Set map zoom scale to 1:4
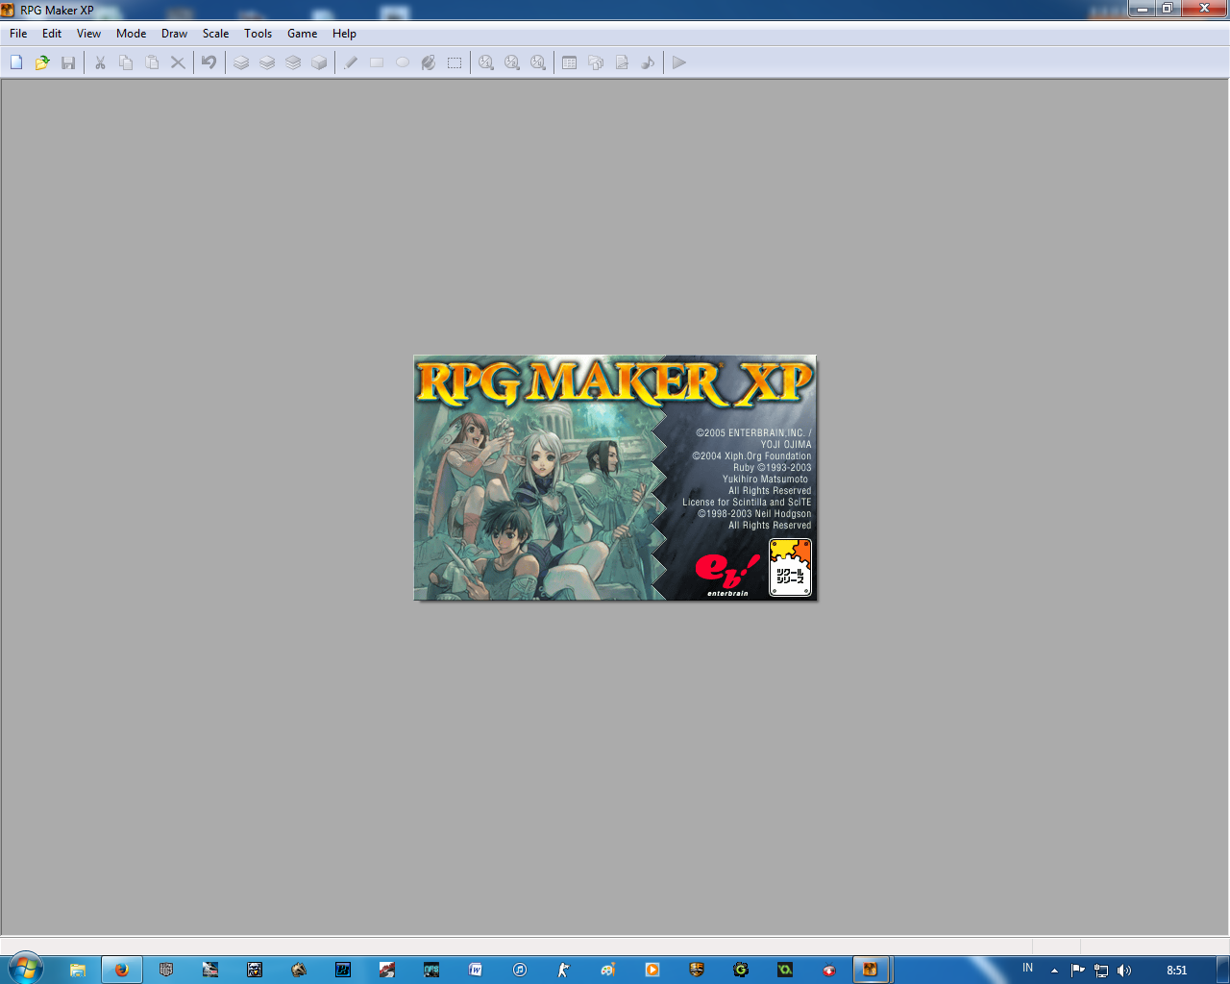Viewport: 1230px width, 984px height. [538, 62]
